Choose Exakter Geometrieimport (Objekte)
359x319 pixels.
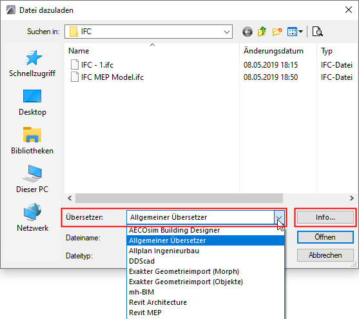tap(206, 282)
